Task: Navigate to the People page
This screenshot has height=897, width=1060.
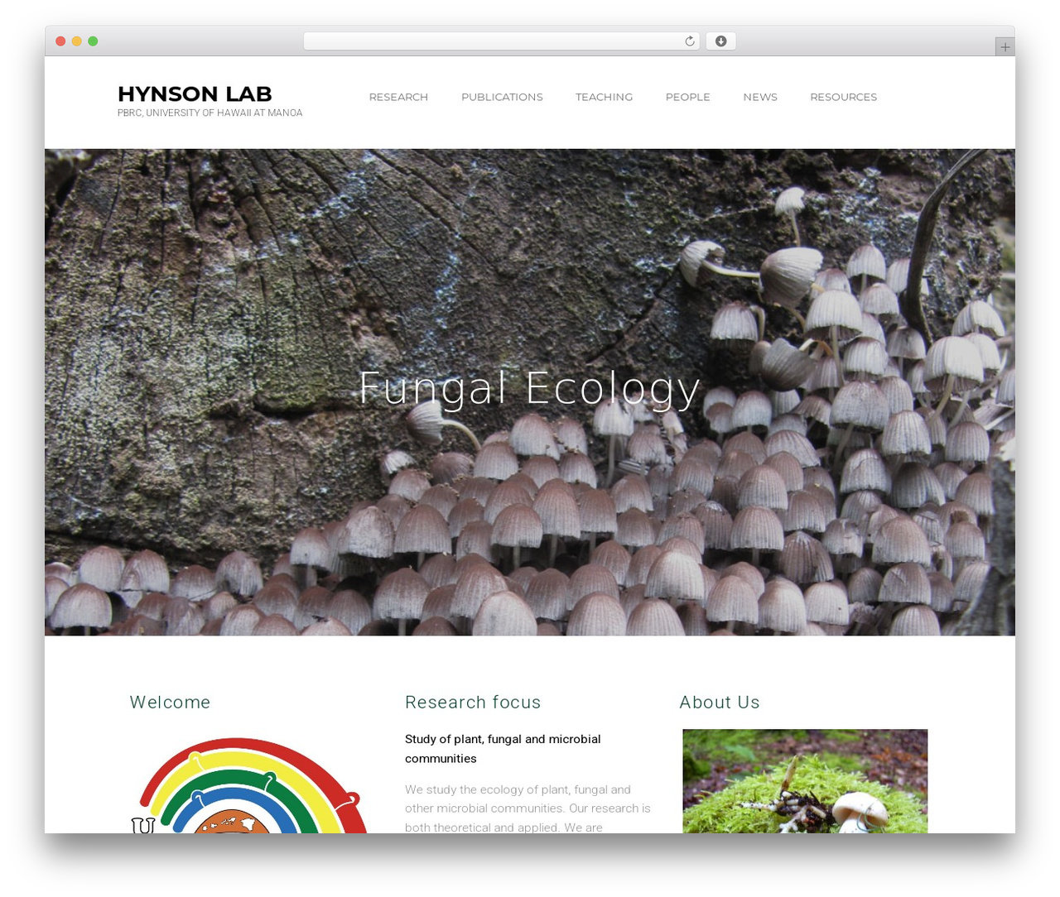Action: click(687, 97)
